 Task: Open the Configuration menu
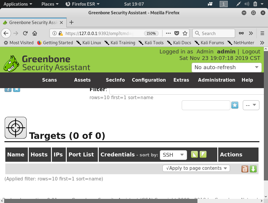coord(149,80)
